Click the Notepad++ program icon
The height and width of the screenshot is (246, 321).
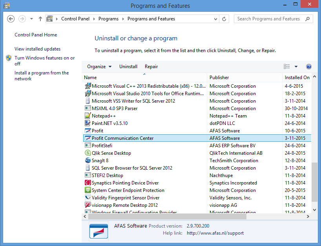88,116
